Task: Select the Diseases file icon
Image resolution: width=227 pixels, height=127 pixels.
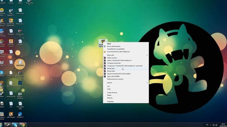Action: (x=11, y=32)
